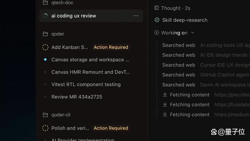Click the dashed circle status on Add Kanban task
Viewport: 250px width, 141px height.
[45, 47]
